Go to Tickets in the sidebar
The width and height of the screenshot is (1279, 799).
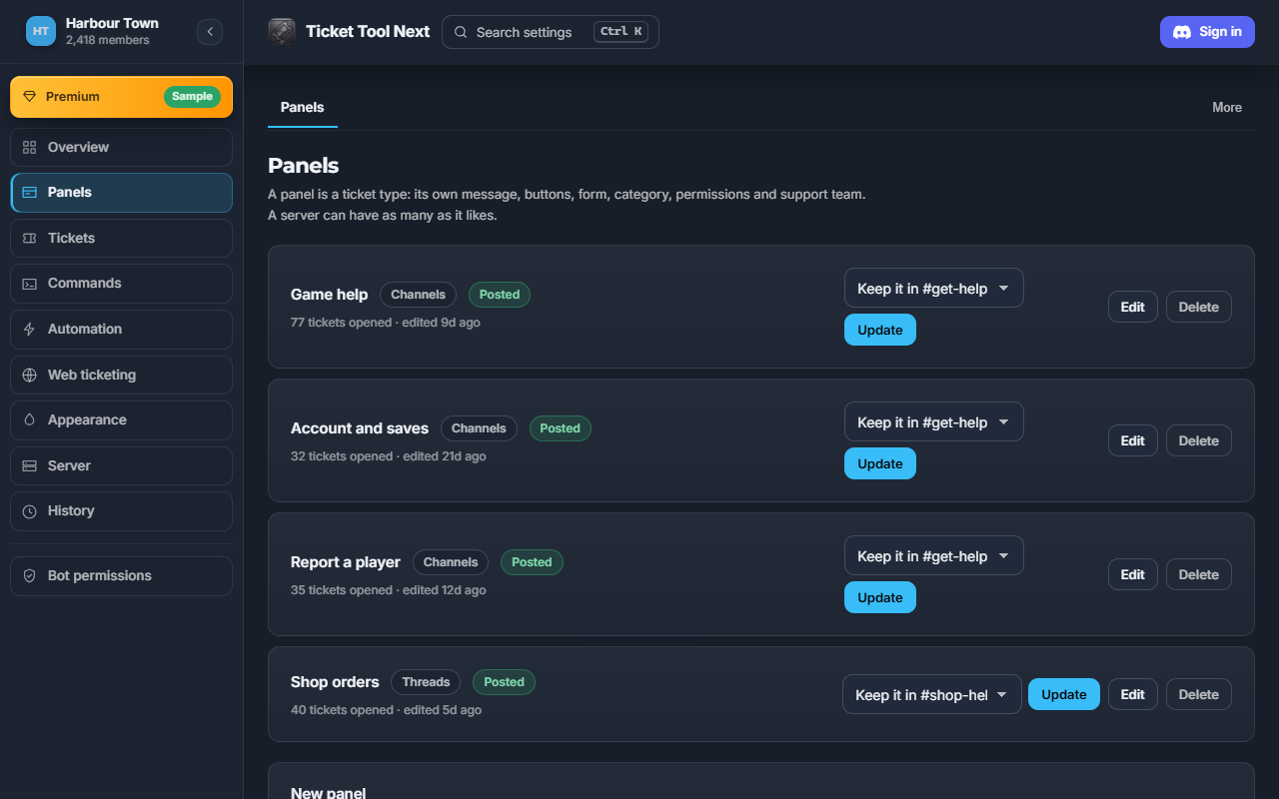tap(121, 239)
